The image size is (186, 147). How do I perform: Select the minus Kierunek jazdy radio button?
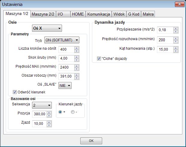coord(73,112)
